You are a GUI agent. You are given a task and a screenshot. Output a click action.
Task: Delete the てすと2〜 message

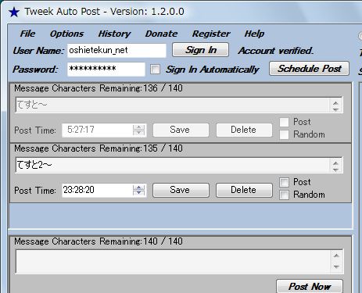coord(244,190)
